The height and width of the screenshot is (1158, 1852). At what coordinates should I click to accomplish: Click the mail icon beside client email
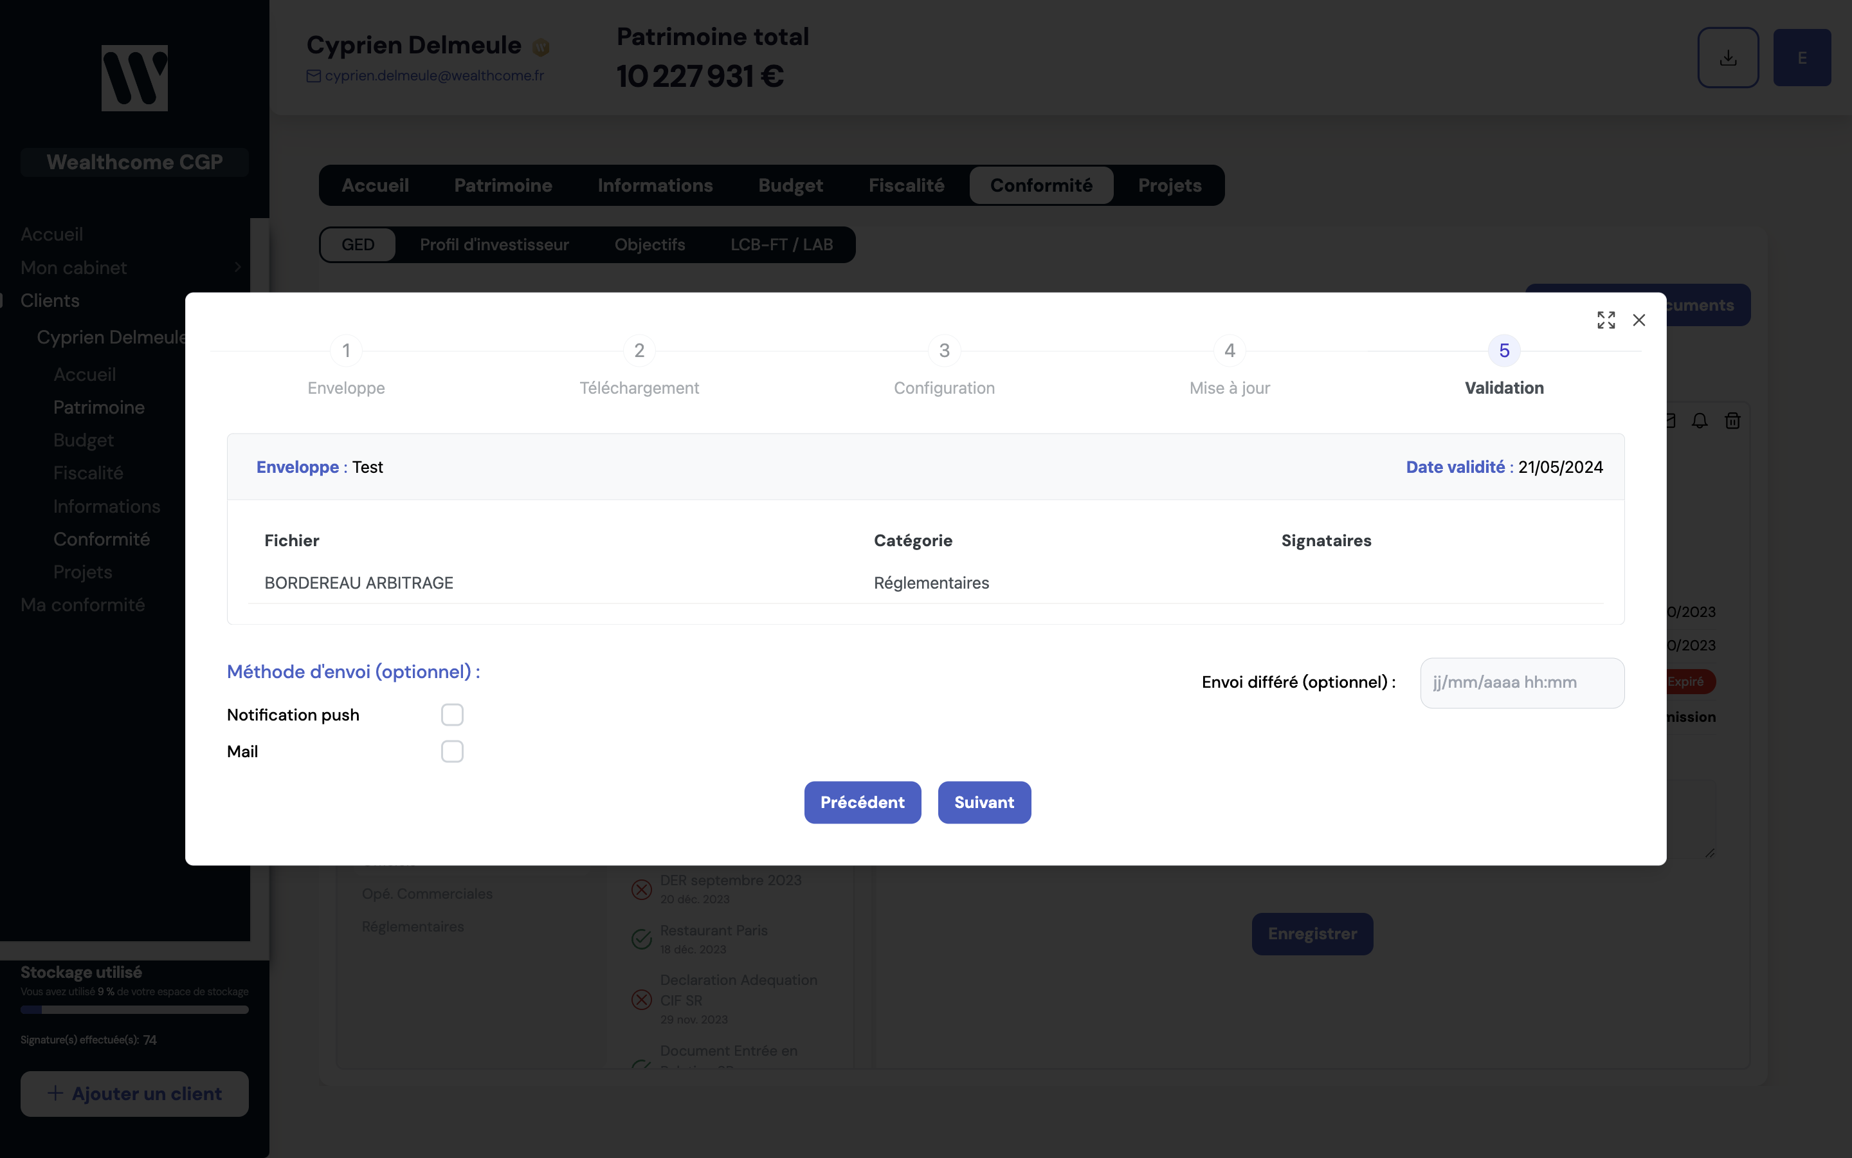(x=314, y=76)
